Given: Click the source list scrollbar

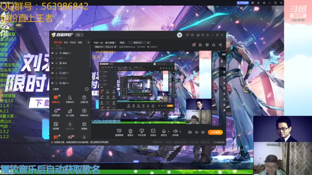Looking at the screenshot, I should 90,56.
